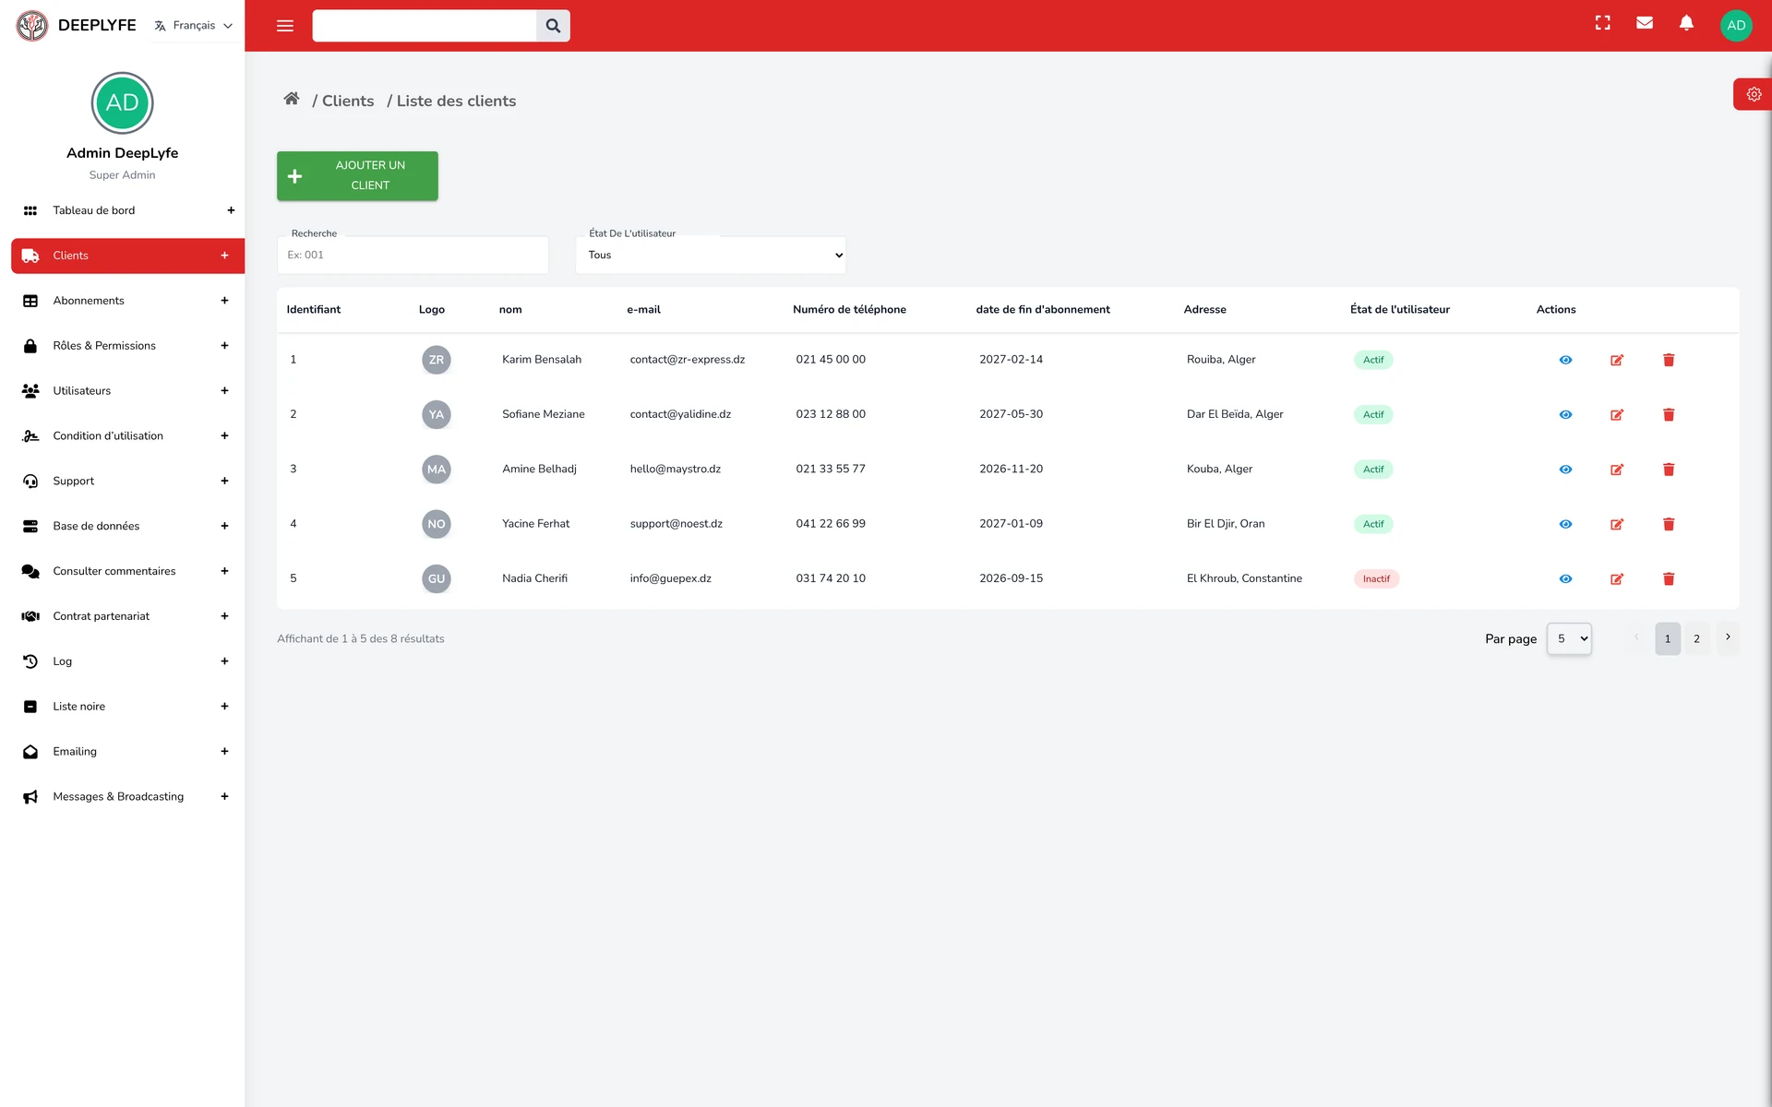Screen dimensions: 1772x1107
Task: Select page 1 in pagination
Action: (1668, 638)
